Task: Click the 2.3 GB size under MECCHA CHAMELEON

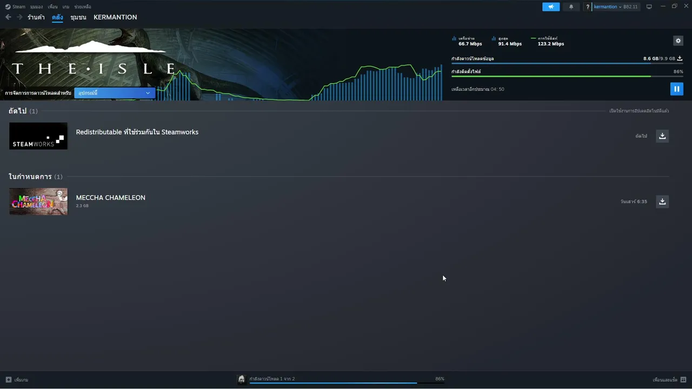Action: point(82,206)
